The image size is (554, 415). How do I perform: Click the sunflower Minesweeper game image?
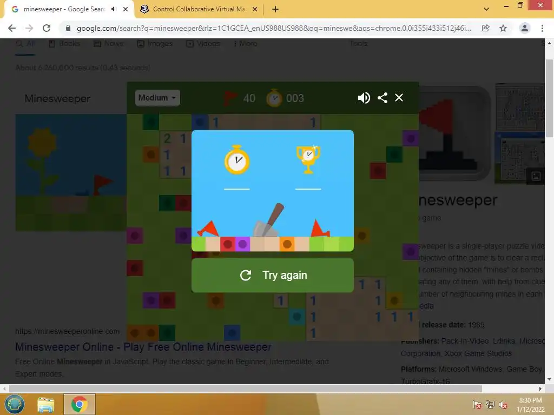click(x=71, y=172)
